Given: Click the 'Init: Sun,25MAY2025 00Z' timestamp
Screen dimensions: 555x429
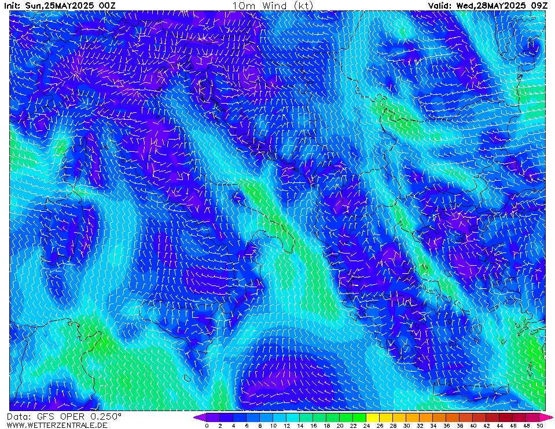Looking at the screenshot, I should 60,5.
